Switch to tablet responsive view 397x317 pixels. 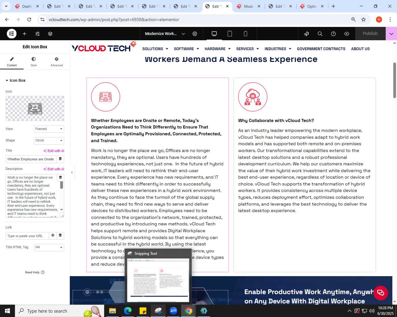pyautogui.click(x=230, y=34)
